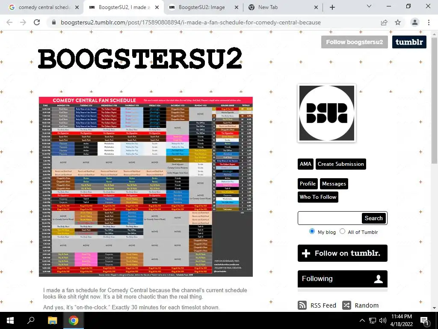Open the AMA page
438x329 pixels.
point(305,164)
